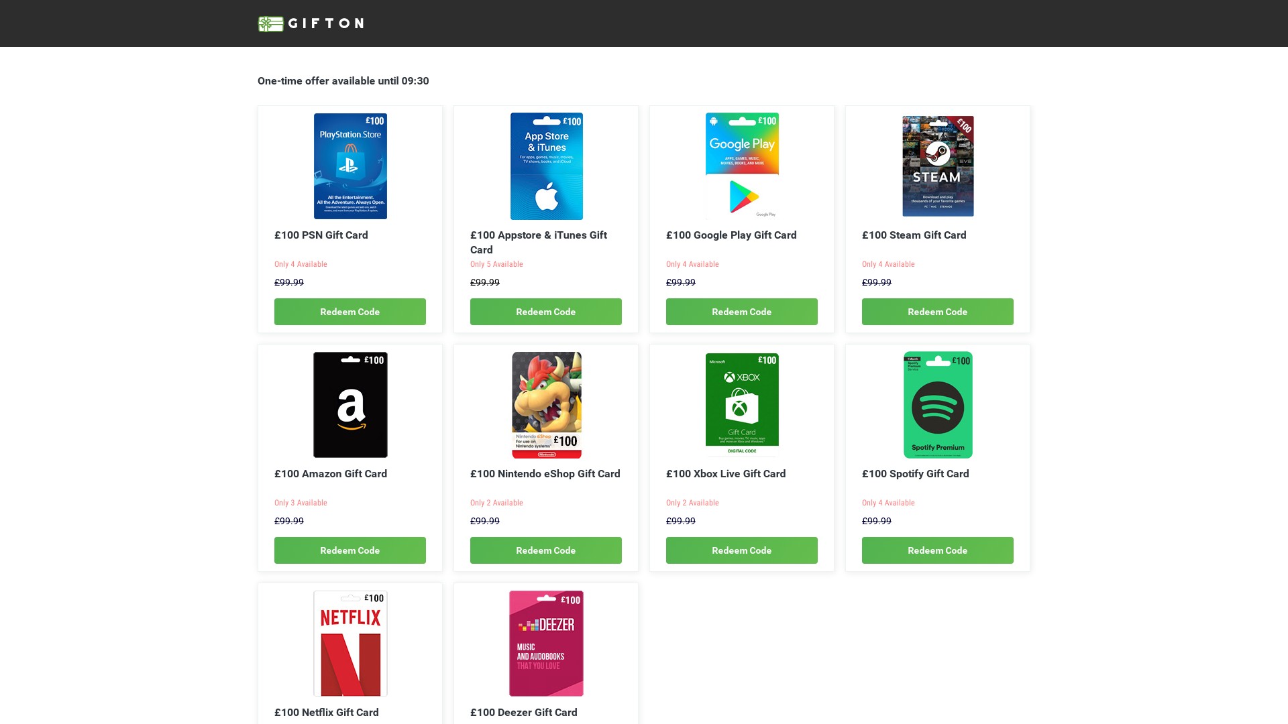Open the Amazon gift card image
1288x724 pixels.
tap(350, 405)
